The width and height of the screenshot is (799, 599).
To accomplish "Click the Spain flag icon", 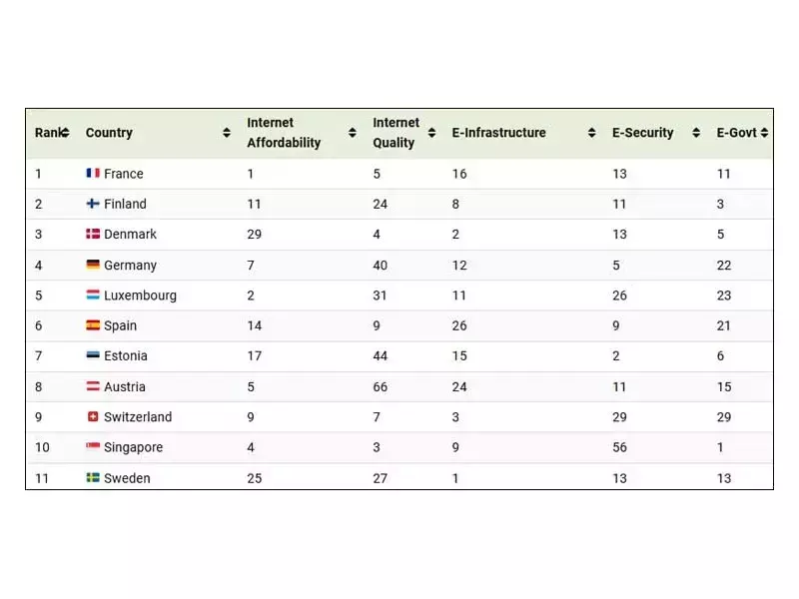I will point(93,325).
